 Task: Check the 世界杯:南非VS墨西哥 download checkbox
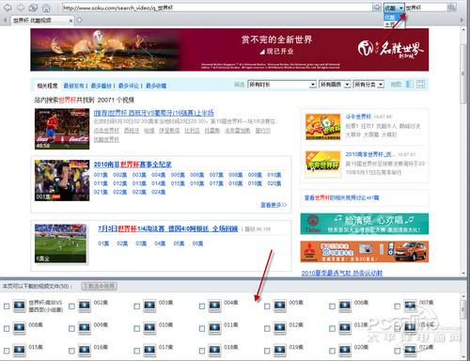(7, 306)
